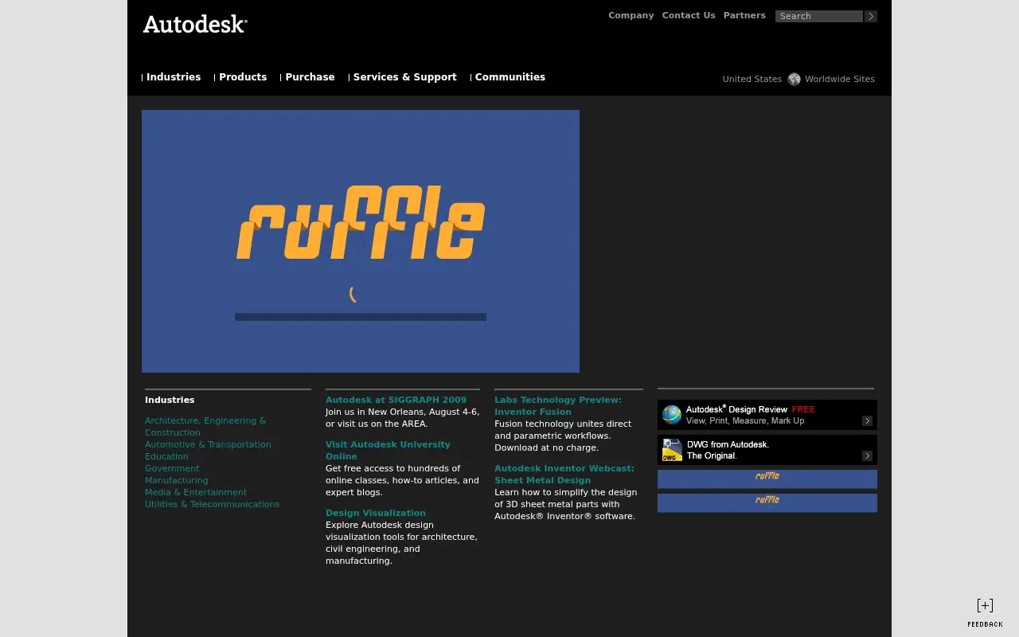The height and width of the screenshot is (637, 1019).
Task: Click the Autodesk Design Review FREE banner text
Action: click(x=751, y=409)
